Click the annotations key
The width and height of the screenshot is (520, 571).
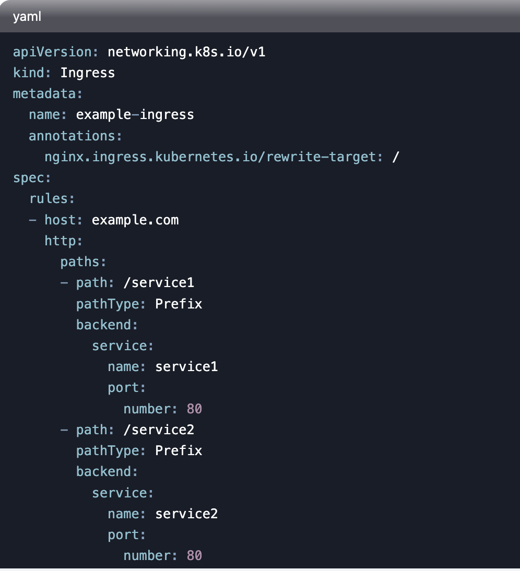[75, 136]
